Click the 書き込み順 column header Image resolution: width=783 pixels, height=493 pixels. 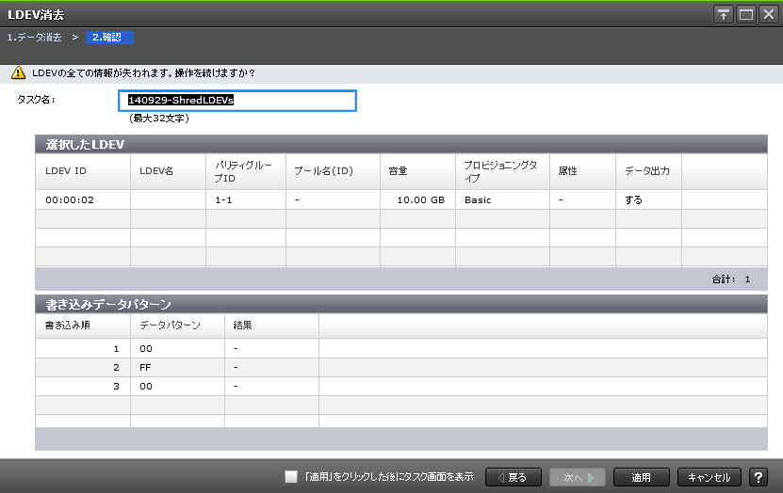[x=82, y=325]
